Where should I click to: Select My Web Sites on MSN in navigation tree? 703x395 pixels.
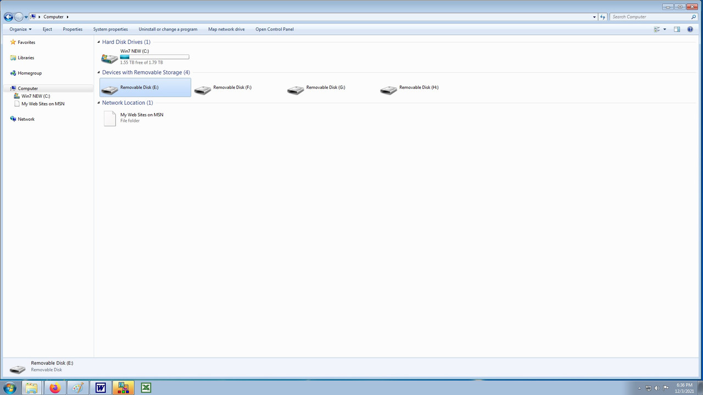(x=43, y=104)
